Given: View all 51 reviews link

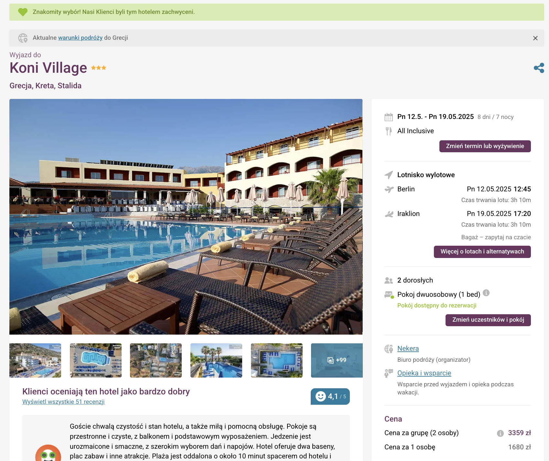Looking at the screenshot, I should pos(63,402).
